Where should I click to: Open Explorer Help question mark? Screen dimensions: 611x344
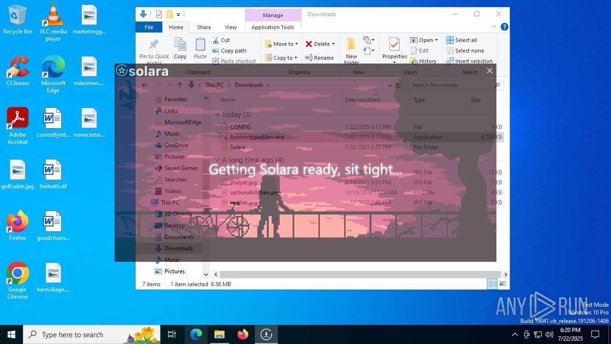(x=504, y=27)
